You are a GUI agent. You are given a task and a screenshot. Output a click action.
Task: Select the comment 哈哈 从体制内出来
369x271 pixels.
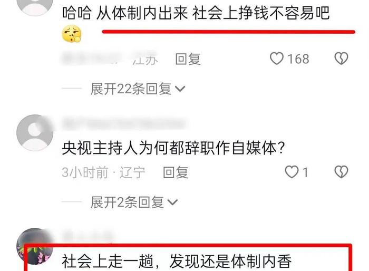click(196, 13)
